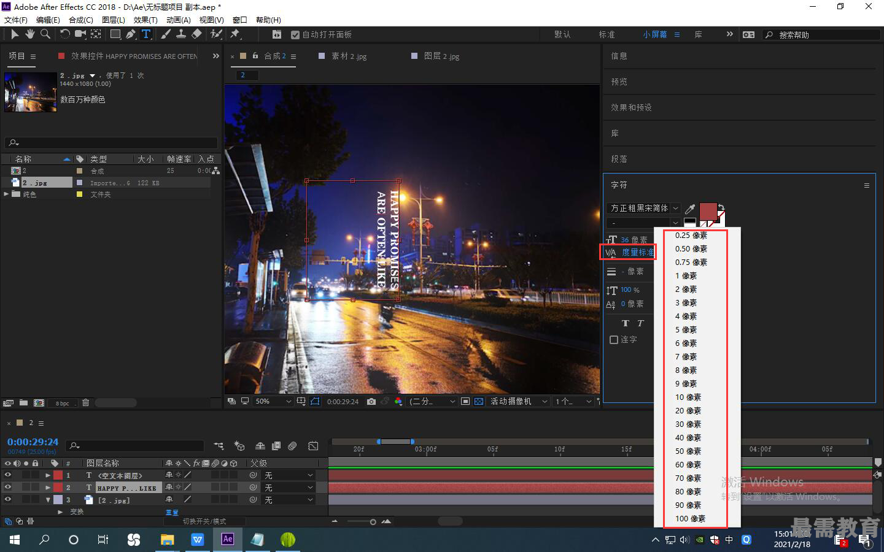Screen dimensions: 884x552
Task: Open the 1个 view layout dropdown
Action: (x=573, y=401)
